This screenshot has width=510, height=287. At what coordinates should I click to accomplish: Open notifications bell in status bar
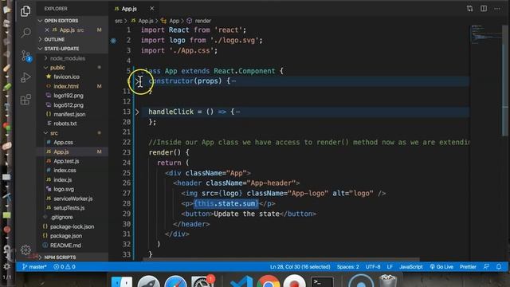tap(499, 267)
